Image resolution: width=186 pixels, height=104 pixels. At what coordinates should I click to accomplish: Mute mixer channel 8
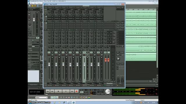pyautogui.click(x=102, y=55)
